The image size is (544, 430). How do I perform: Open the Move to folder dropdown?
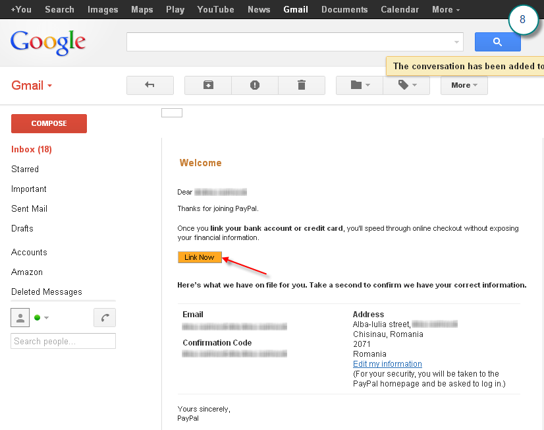(360, 85)
